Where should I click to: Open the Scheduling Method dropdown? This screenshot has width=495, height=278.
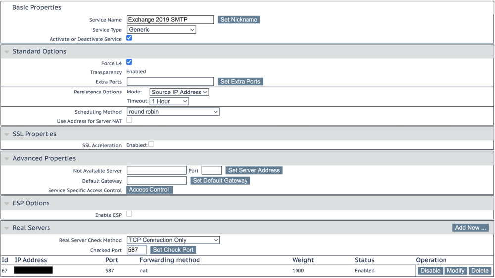click(173, 112)
